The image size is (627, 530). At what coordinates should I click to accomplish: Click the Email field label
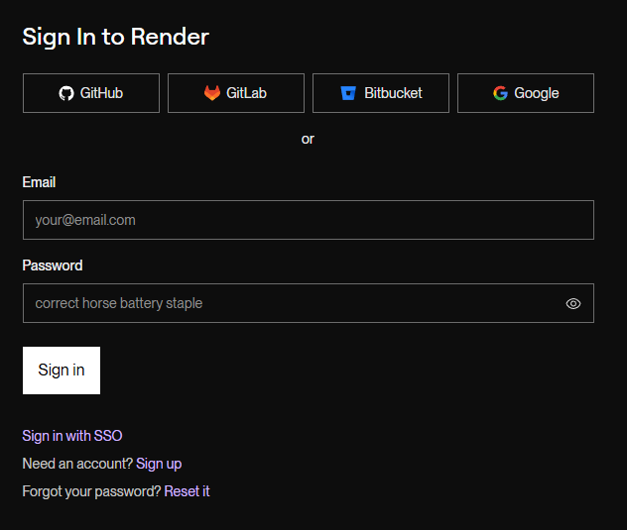point(39,182)
